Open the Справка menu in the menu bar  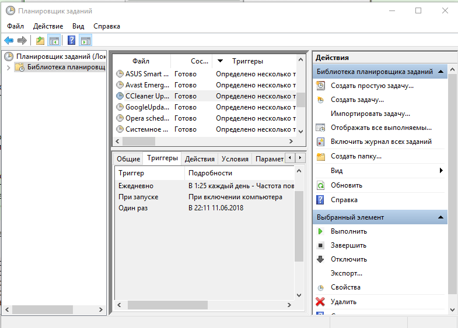pos(107,26)
